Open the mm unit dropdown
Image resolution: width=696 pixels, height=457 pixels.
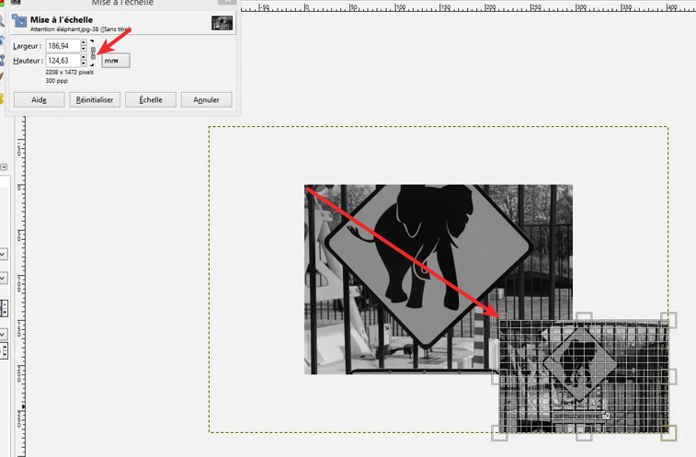click(x=115, y=61)
